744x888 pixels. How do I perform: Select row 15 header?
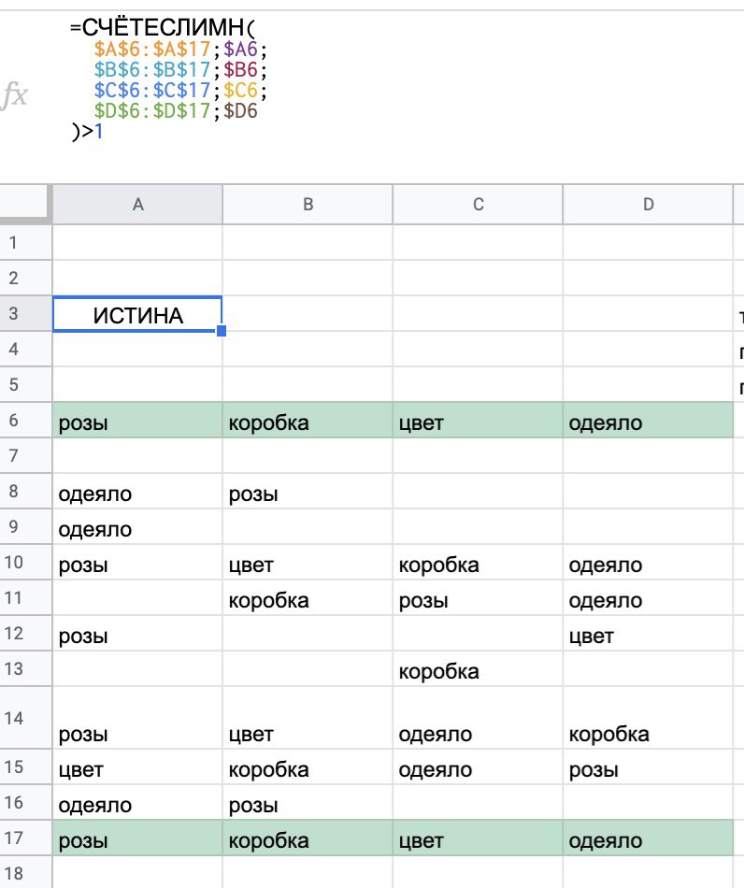point(25,766)
